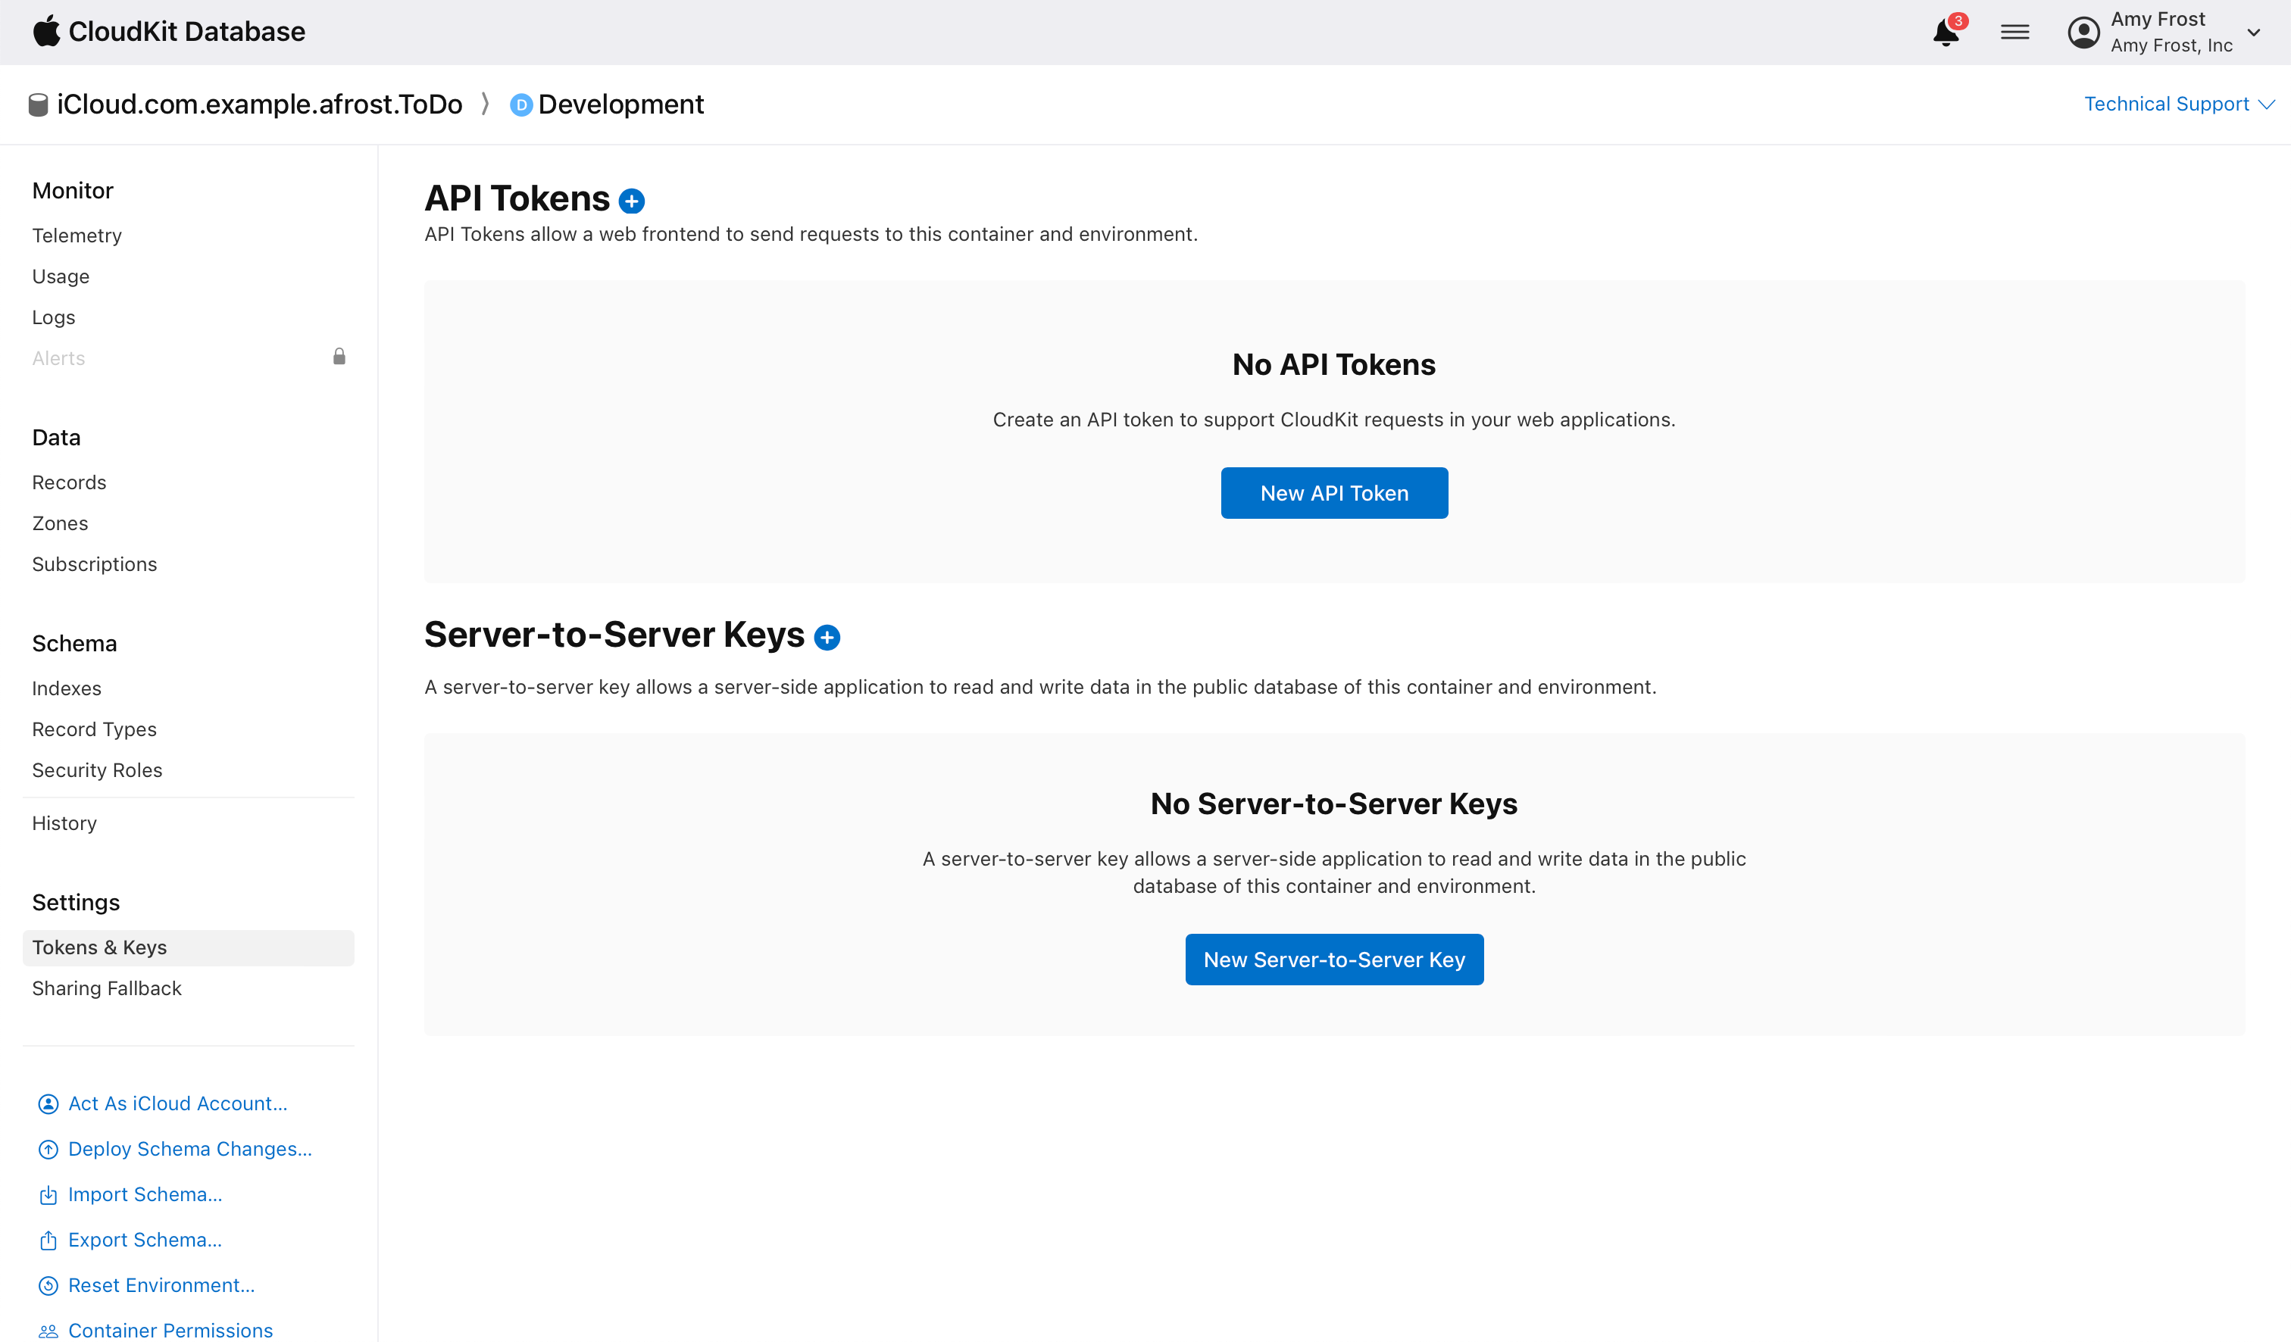Click the container database icon in the breadcrumb
This screenshot has width=2291, height=1342.
tap(38, 104)
